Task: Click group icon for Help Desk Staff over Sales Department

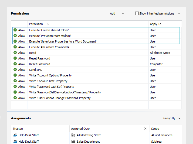Action: (x=15, y=141)
